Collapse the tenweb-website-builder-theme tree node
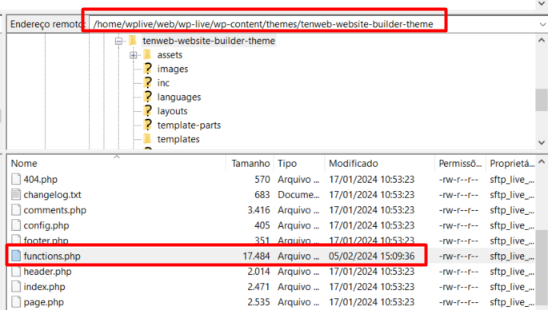This screenshot has height=310, width=548. click(119, 42)
